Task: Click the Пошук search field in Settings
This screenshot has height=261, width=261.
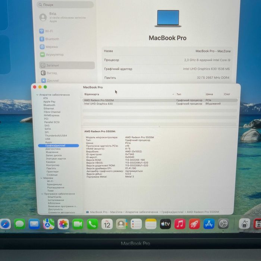Action: pyautogui.click(x=65, y=4)
